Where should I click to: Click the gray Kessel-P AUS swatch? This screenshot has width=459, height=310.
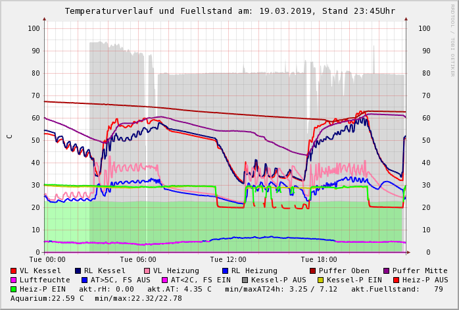[245, 280]
